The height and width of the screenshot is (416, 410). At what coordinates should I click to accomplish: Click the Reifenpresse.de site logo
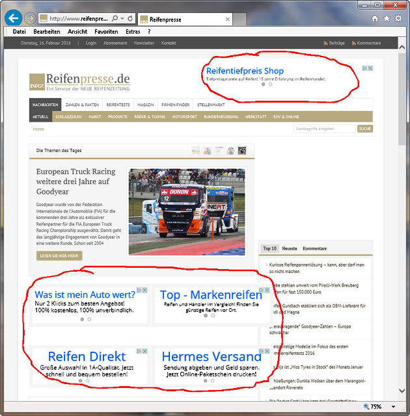click(x=79, y=82)
